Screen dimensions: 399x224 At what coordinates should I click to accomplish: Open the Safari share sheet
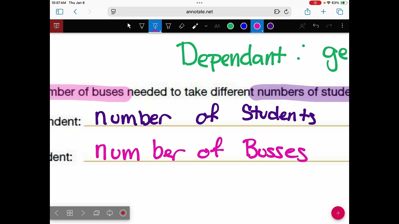tap(308, 12)
